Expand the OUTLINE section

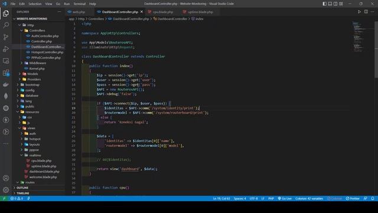(x=22, y=188)
